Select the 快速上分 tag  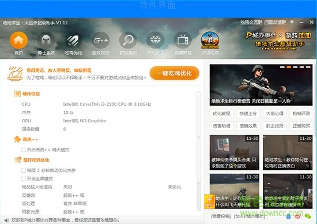(248, 113)
